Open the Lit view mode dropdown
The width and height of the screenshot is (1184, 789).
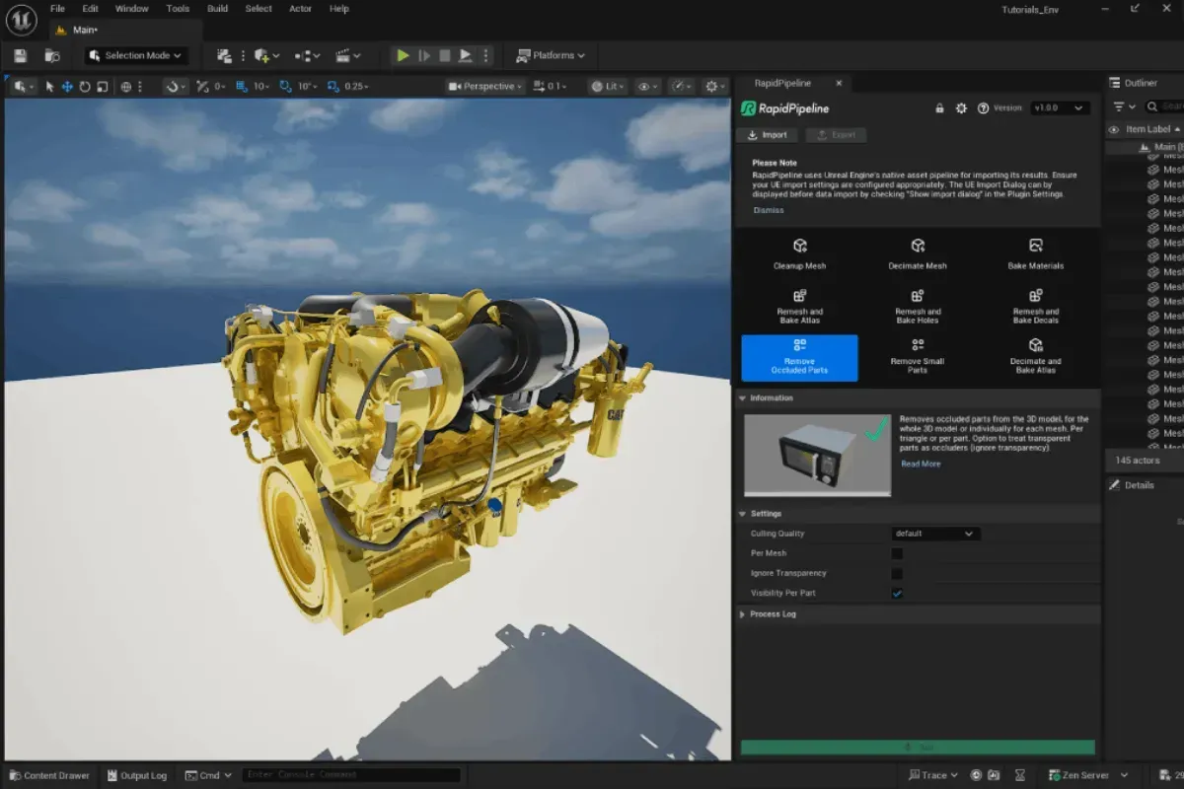click(x=607, y=87)
